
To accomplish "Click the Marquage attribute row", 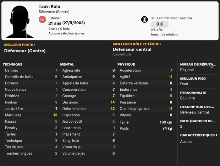I will point(31,115).
